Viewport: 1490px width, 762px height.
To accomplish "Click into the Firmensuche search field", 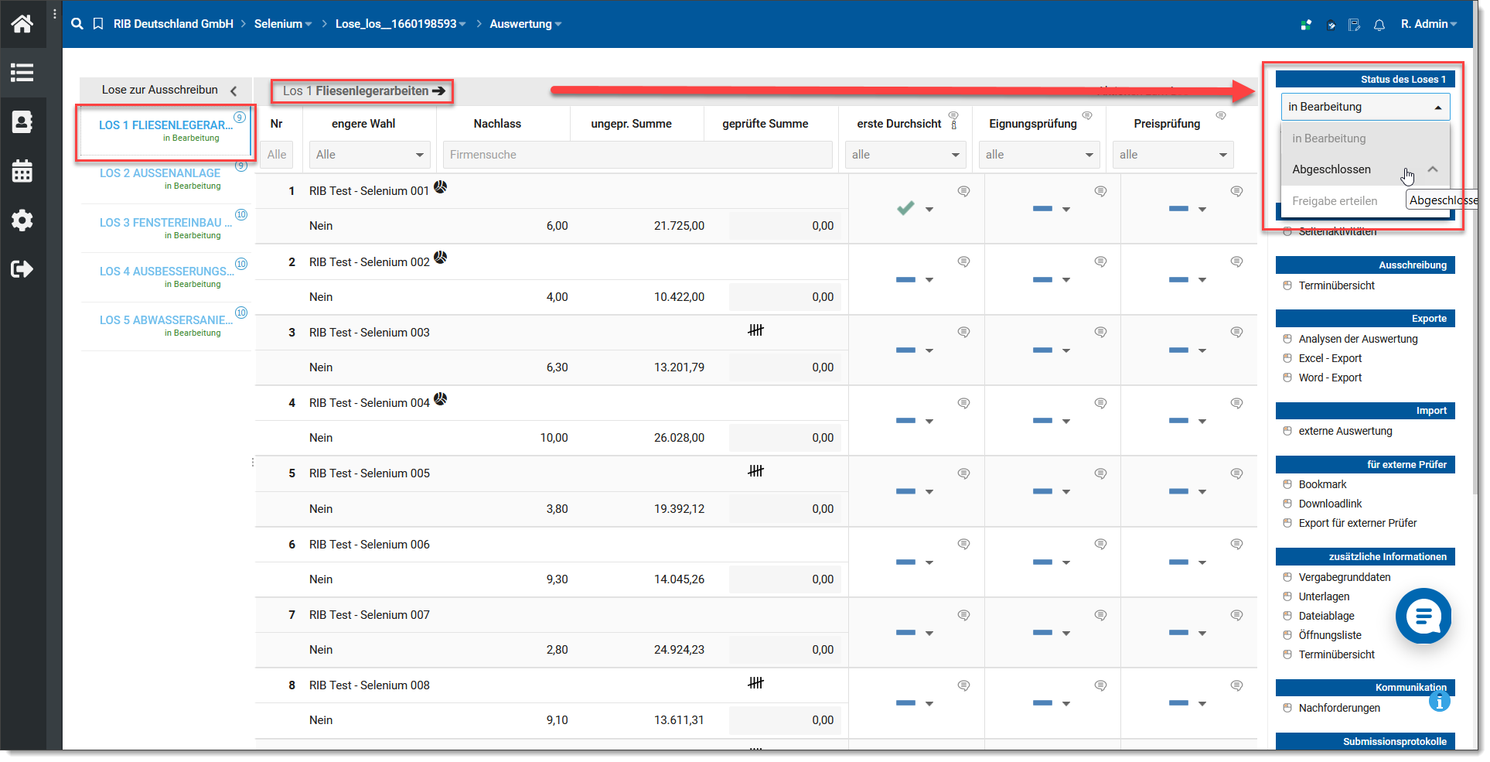I will pyautogui.click(x=638, y=155).
